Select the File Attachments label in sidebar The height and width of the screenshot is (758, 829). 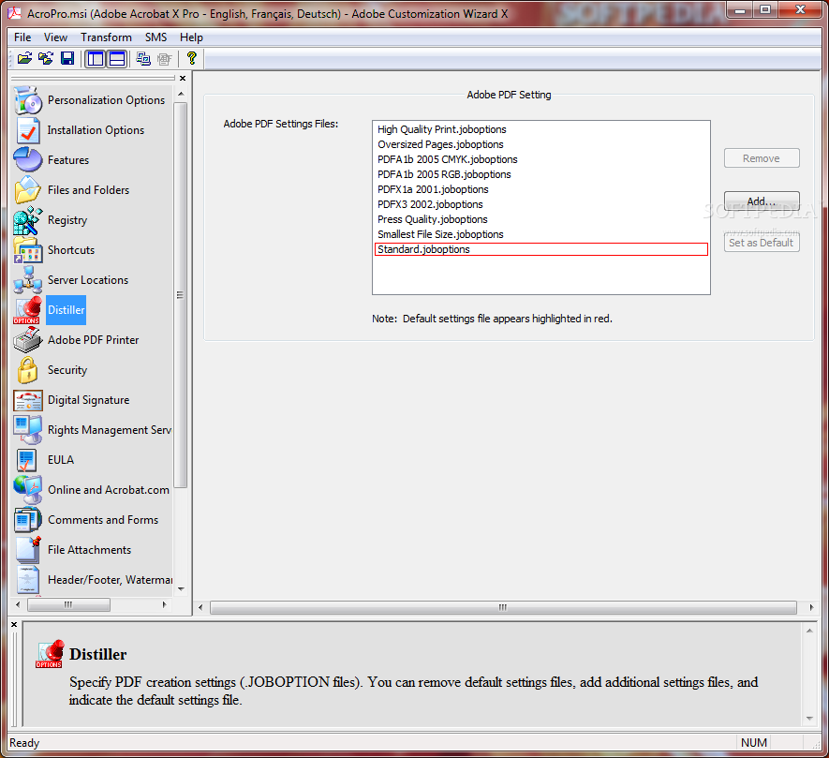(x=89, y=550)
